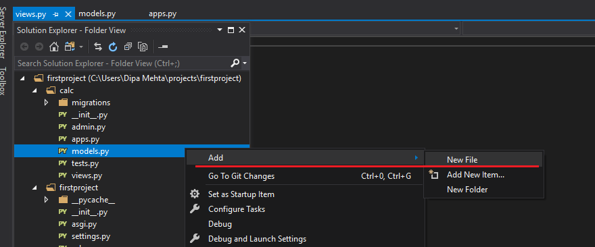This screenshot has width=595, height=247.
Task: Collapse the inner firstproject folder arrow
Action: point(34,188)
